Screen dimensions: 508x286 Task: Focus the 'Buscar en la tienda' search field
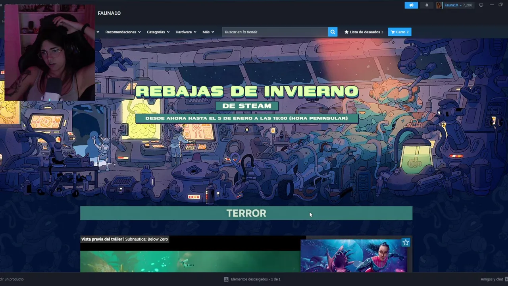[275, 32]
